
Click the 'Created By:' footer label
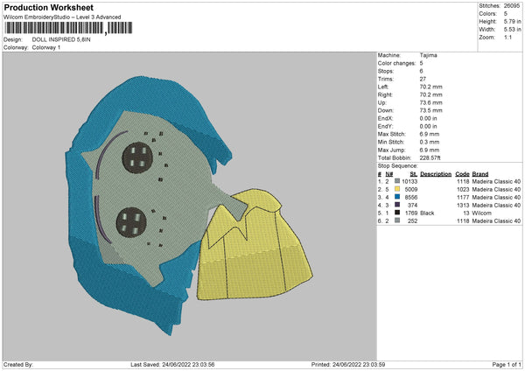click(18, 364)
